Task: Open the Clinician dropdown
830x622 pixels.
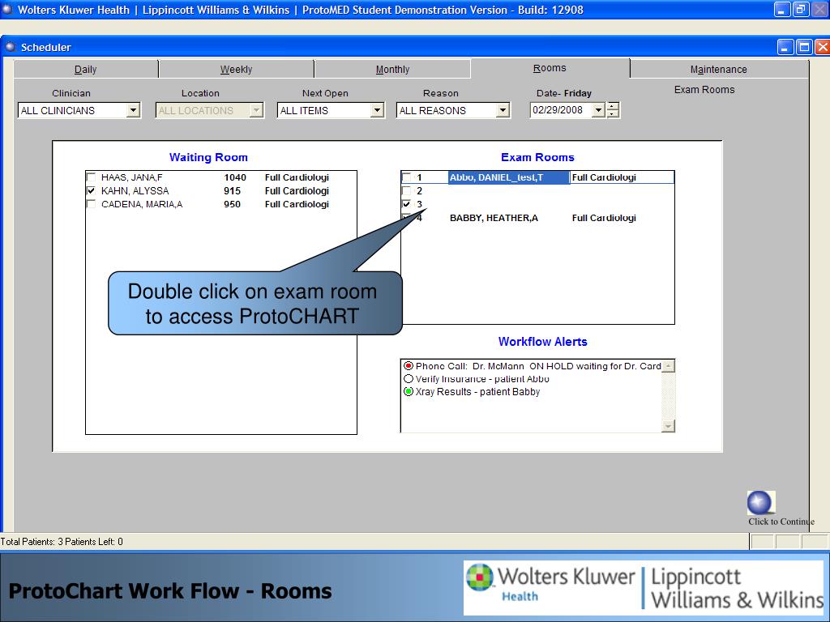Action: point(133,110)
